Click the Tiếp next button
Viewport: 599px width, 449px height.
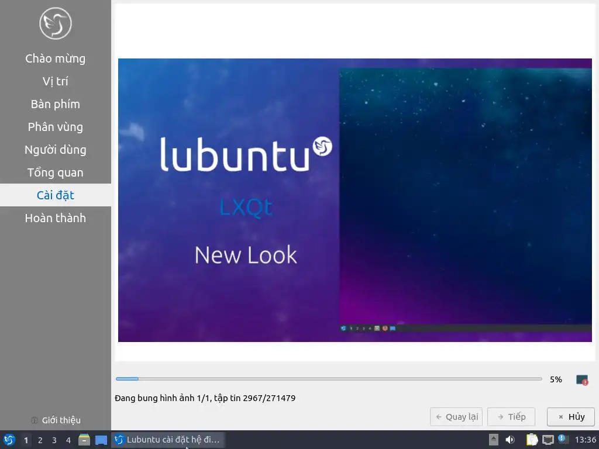tap(511, 417)
